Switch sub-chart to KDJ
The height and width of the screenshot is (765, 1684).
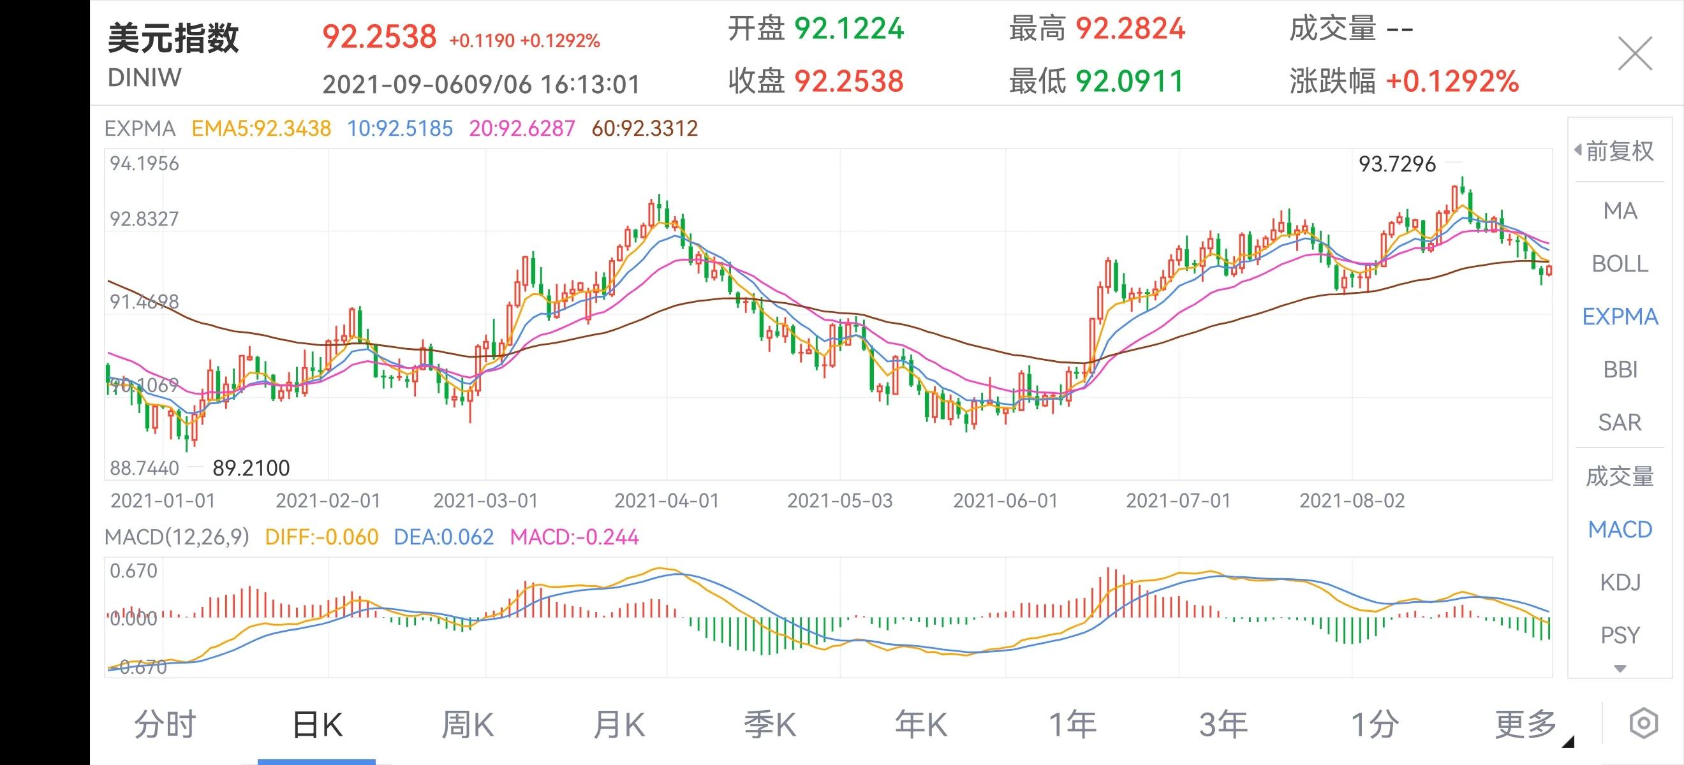pos(1620,582)
